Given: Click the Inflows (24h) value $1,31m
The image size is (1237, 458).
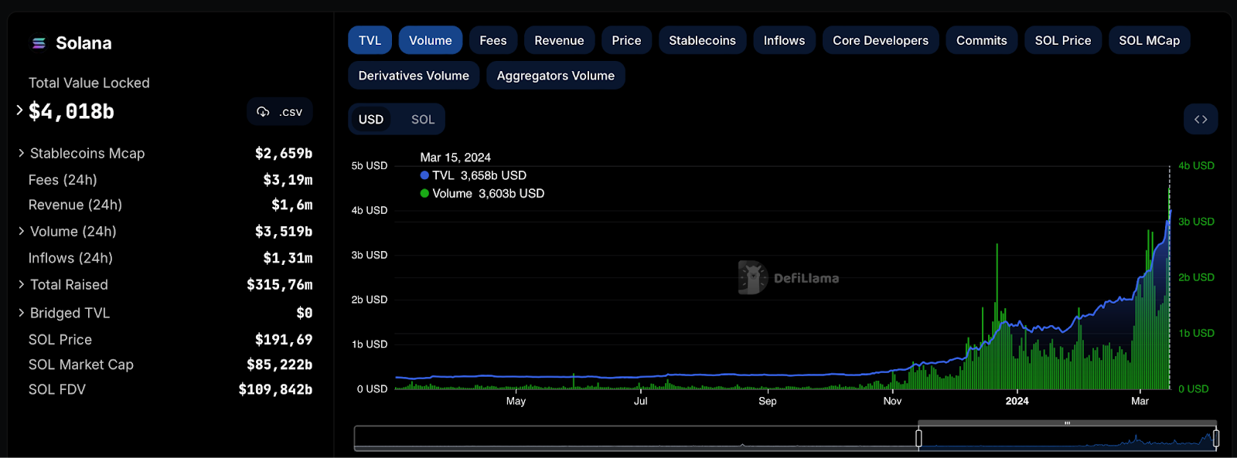Looking at the screenshot, I should (x=288, y=258).
